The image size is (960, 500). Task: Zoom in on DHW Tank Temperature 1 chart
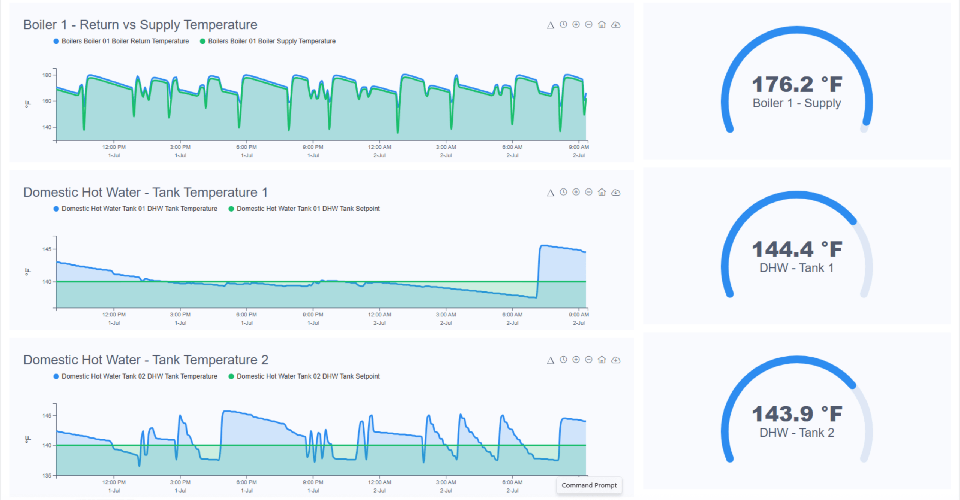(x=576, y=192)
